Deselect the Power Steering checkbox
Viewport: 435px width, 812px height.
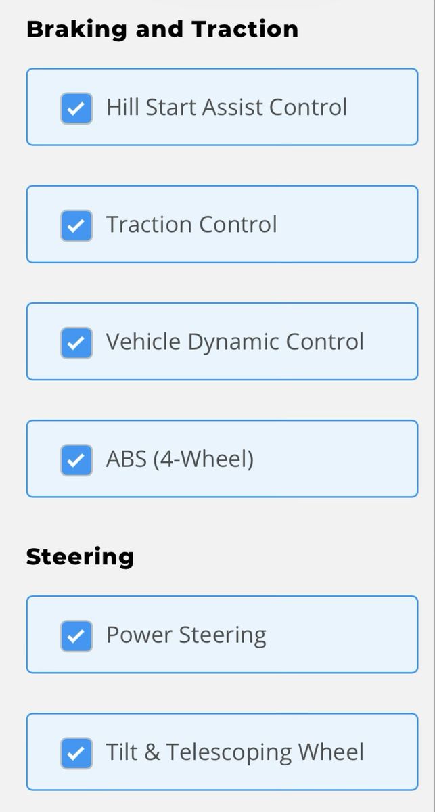tap(76, 635)
